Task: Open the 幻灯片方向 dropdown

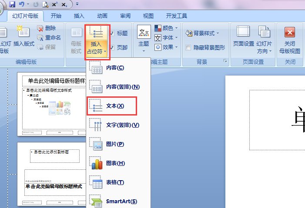Action: tap(264, 40)
